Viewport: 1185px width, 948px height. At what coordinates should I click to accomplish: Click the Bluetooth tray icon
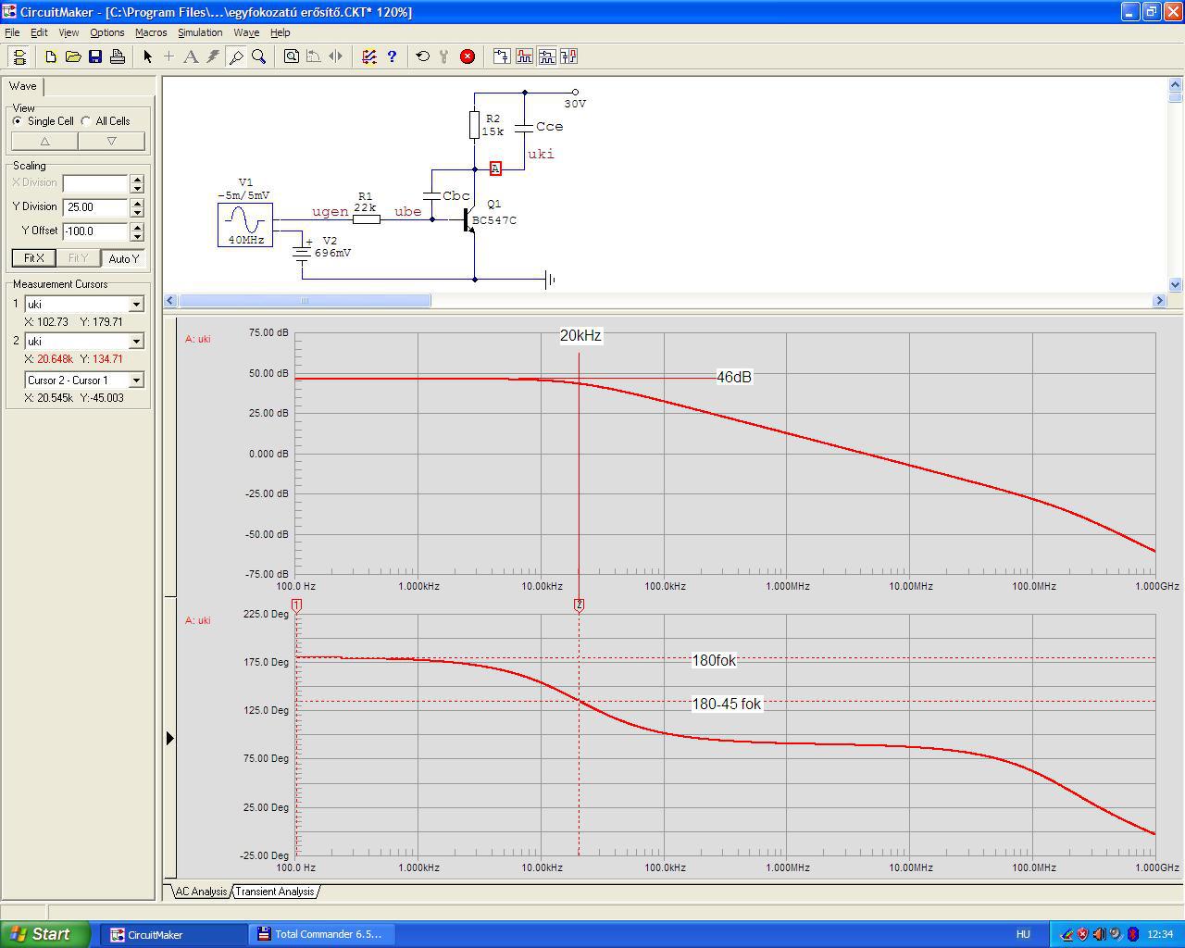pyautogui.click(x=1132, y=934)
